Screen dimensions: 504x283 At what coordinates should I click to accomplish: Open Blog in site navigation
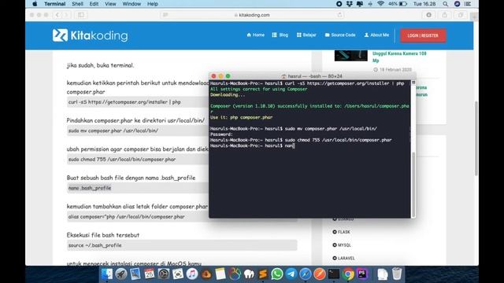tap(280, 35)
